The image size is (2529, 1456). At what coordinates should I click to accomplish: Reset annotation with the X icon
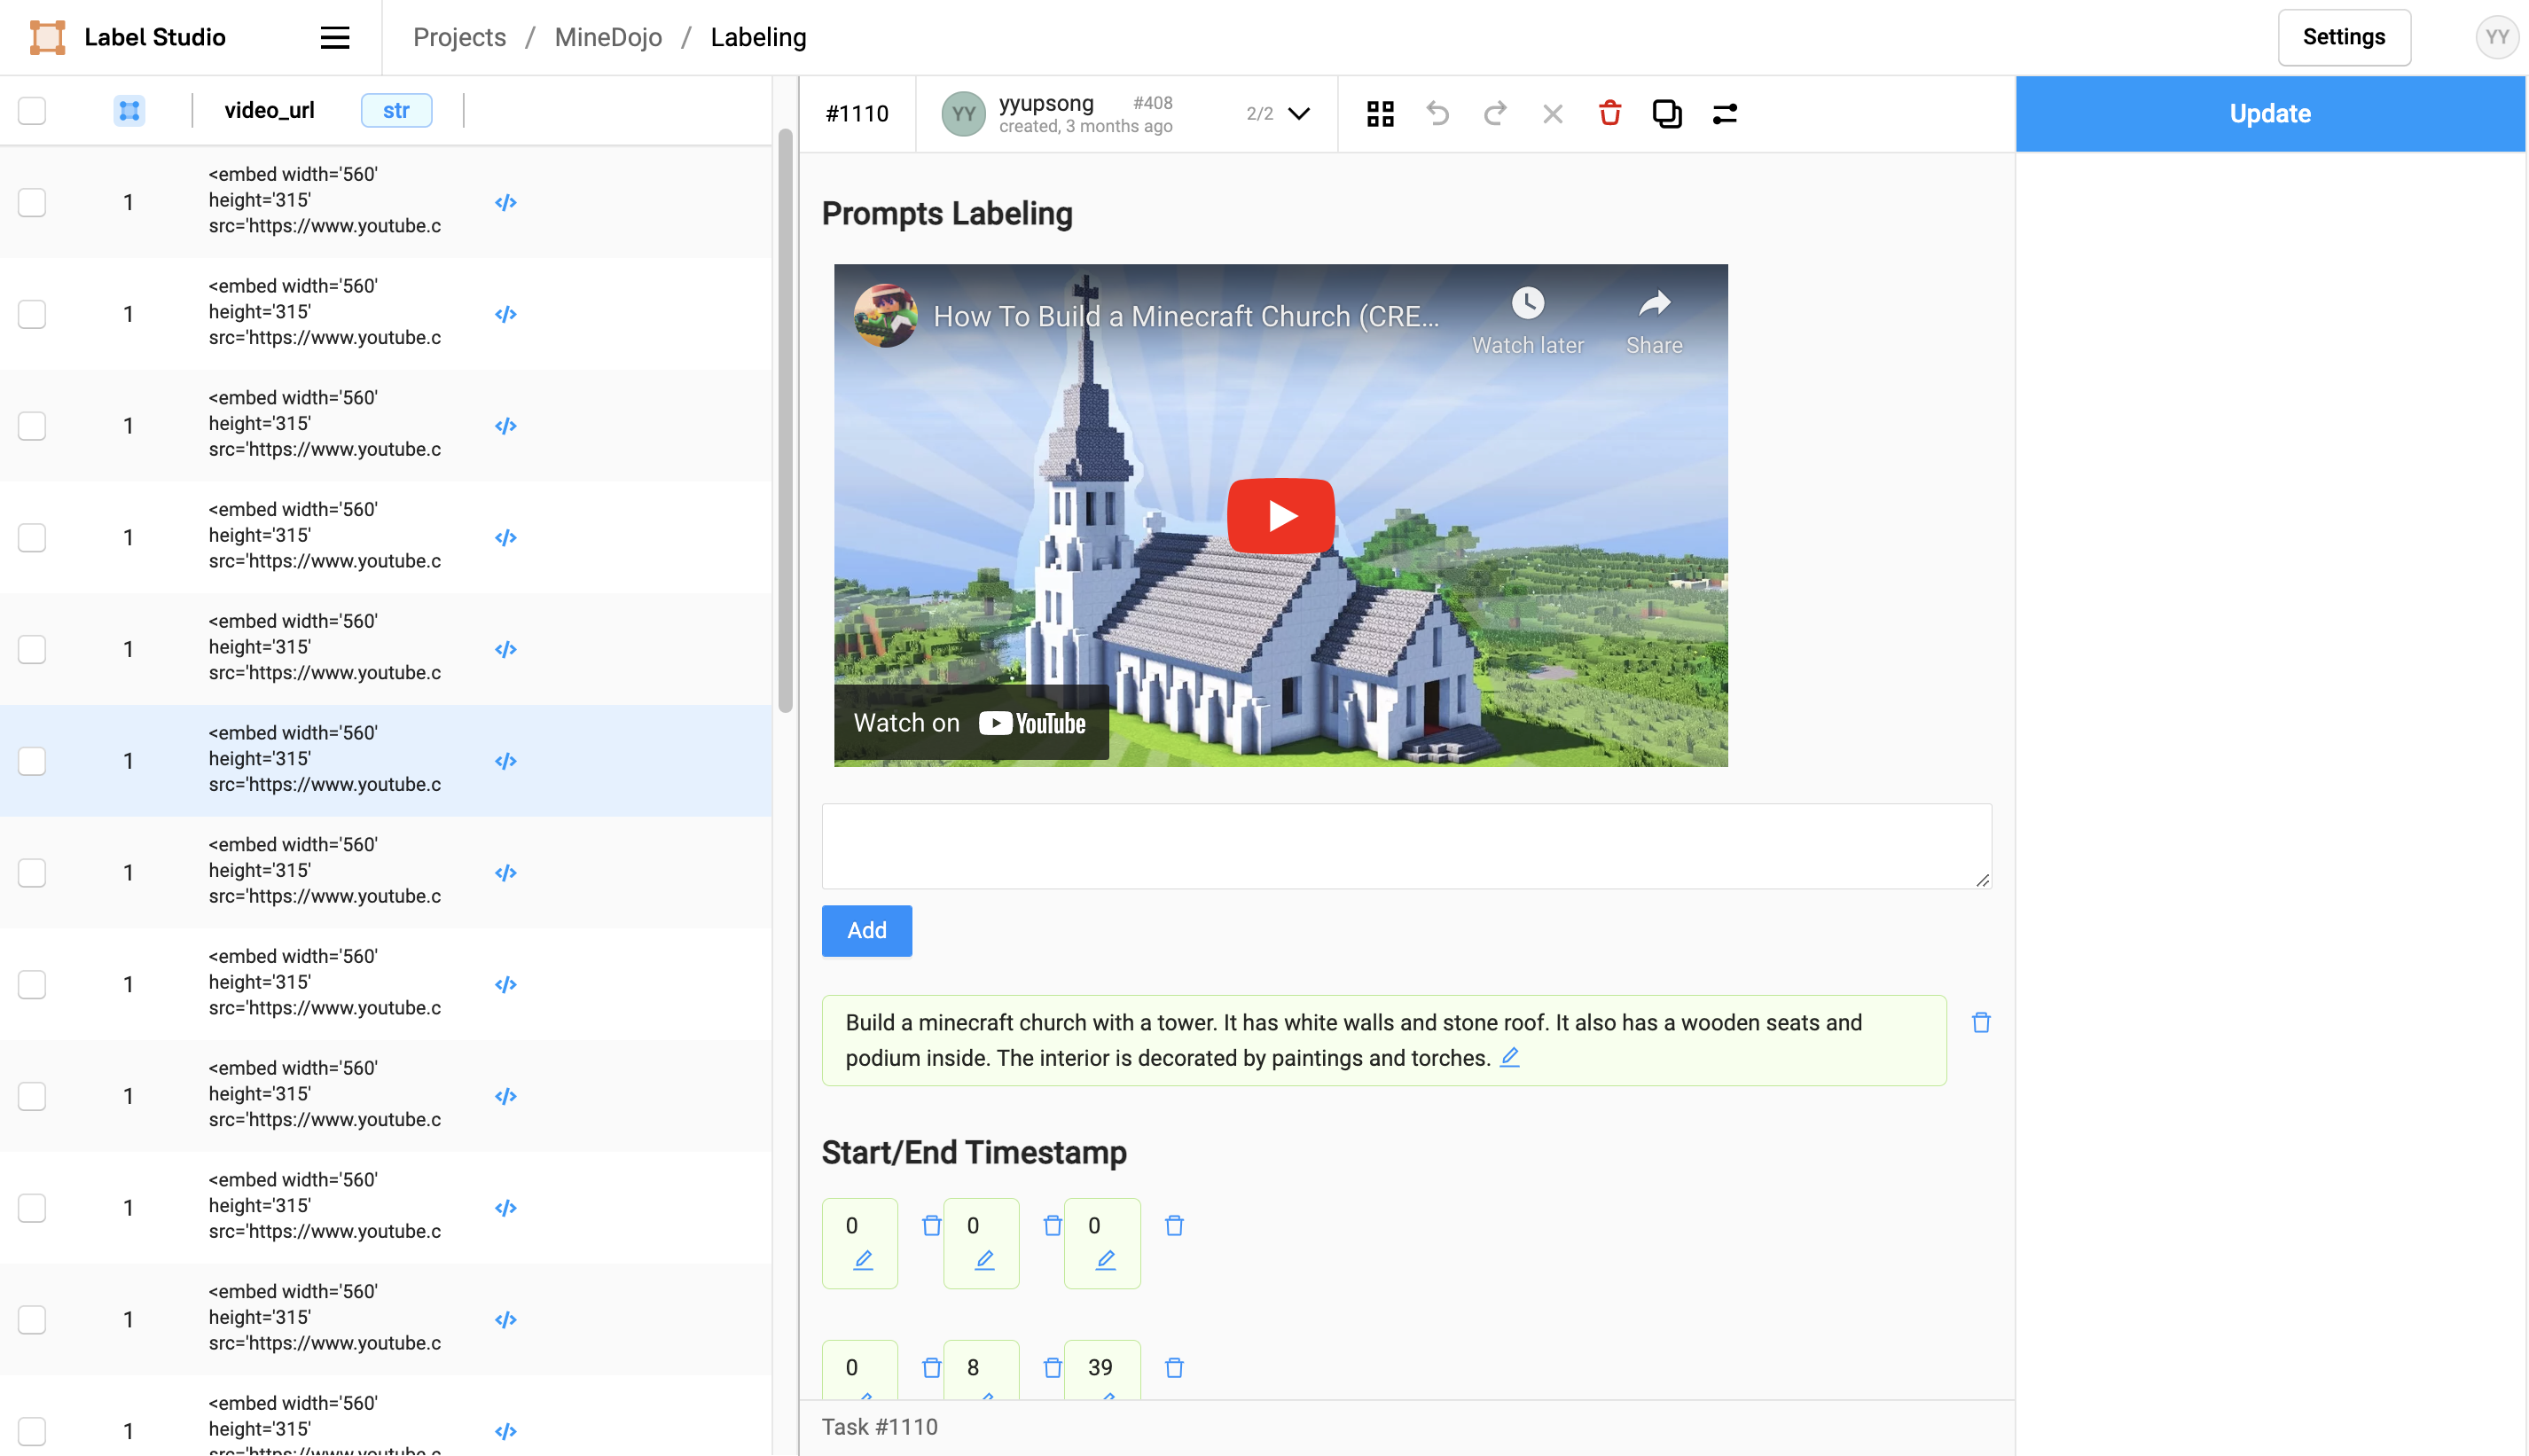[x=1552, y=113]
